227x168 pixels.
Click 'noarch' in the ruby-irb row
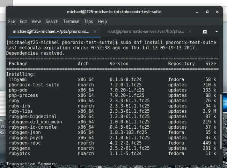pyautogui.click(x=86, y=106)
